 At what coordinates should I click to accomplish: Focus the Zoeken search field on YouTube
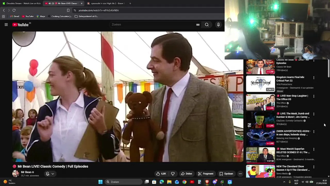point(153,25)
